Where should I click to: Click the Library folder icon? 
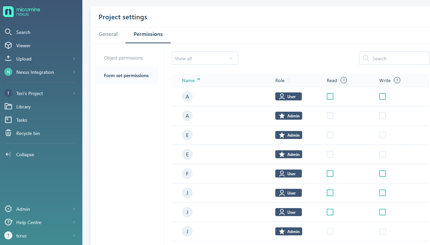point(8,107)
